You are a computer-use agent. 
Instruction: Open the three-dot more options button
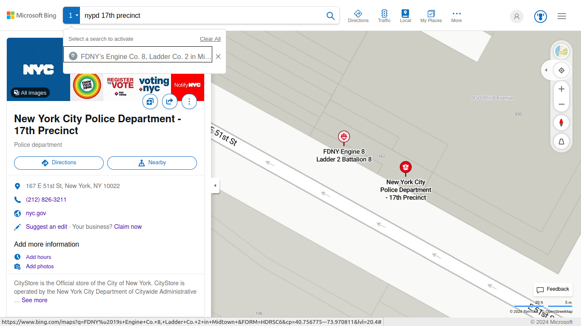(x=189, y=101)
